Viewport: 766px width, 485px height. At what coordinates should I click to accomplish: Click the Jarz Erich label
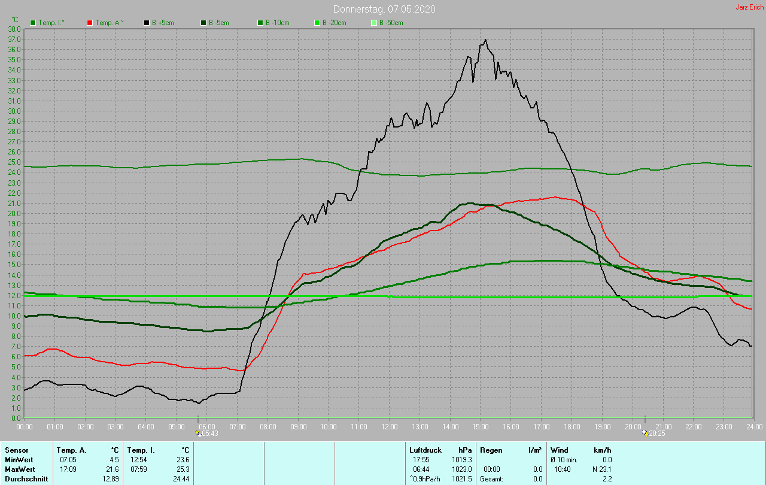coord(749,7)
